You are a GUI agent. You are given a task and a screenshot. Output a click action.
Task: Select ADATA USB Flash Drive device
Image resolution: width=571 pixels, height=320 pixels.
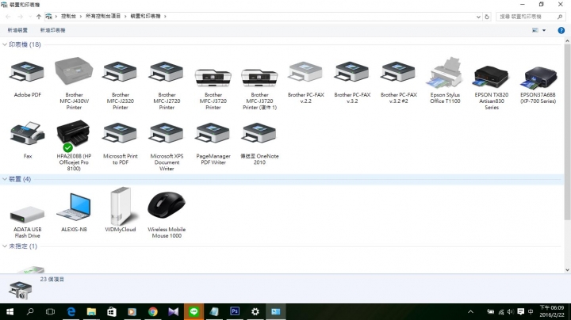(x=27, y=215)
